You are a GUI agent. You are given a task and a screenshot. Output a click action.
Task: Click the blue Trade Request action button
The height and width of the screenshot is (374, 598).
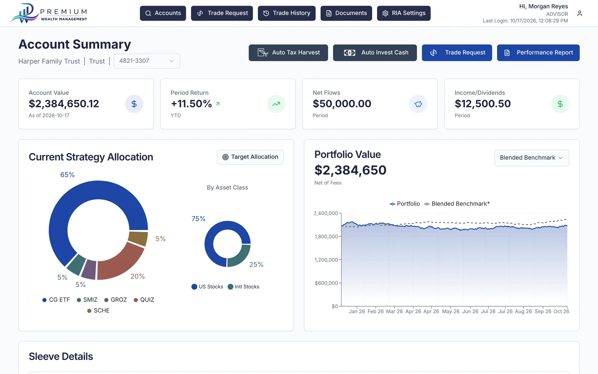(457, 53)
